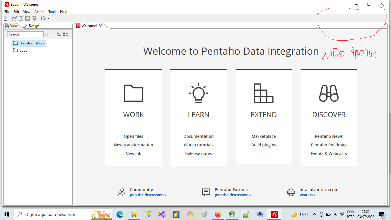The width and height of the screenshot is (391, 220).
Task: Open Firefox from taskbar
Action: [218, 214]
